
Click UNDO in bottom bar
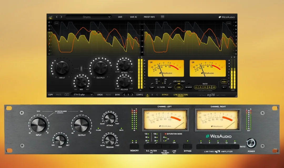pos(100,95)
